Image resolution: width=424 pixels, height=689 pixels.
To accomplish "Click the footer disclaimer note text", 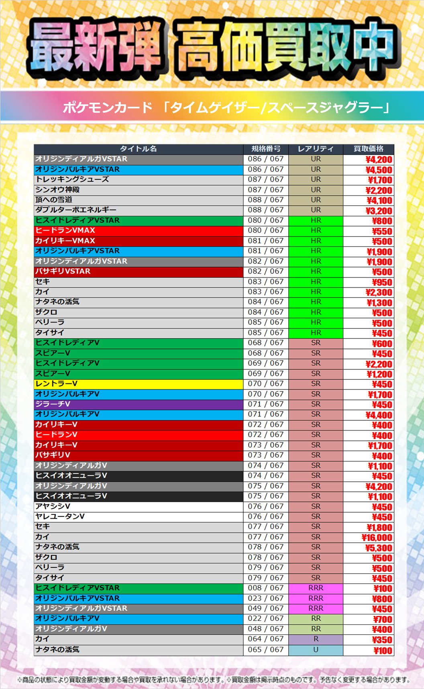I will [x=213, y=679].
